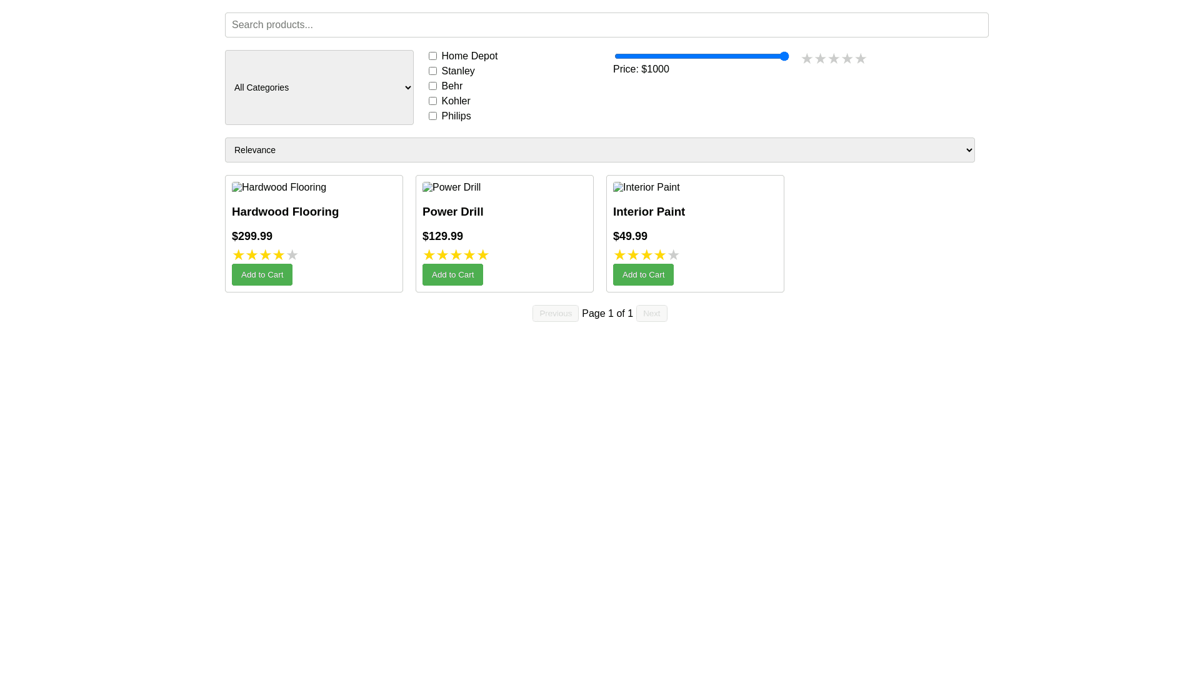Click the fifth star in the rating filter

point(861,58)
